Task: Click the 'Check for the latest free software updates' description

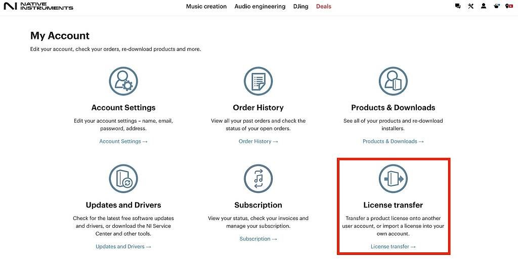Action: coord(123,226)
